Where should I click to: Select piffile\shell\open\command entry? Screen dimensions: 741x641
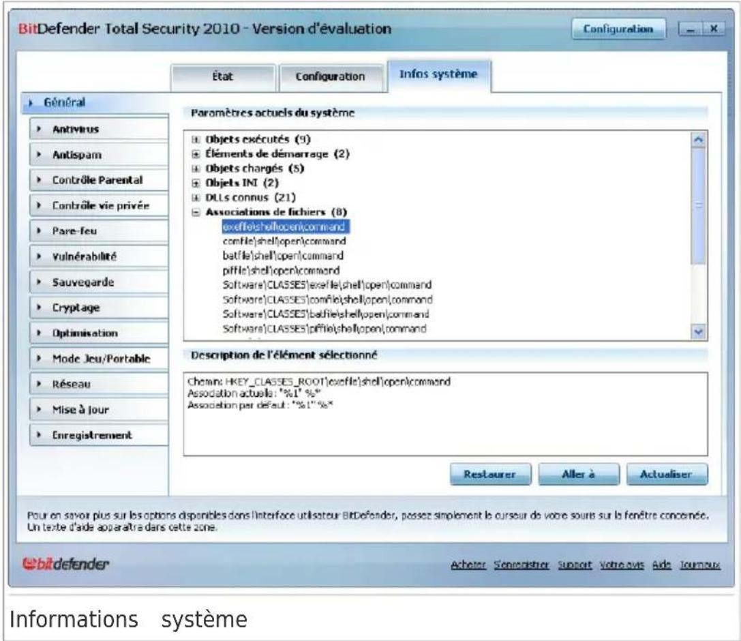[281, 271]
